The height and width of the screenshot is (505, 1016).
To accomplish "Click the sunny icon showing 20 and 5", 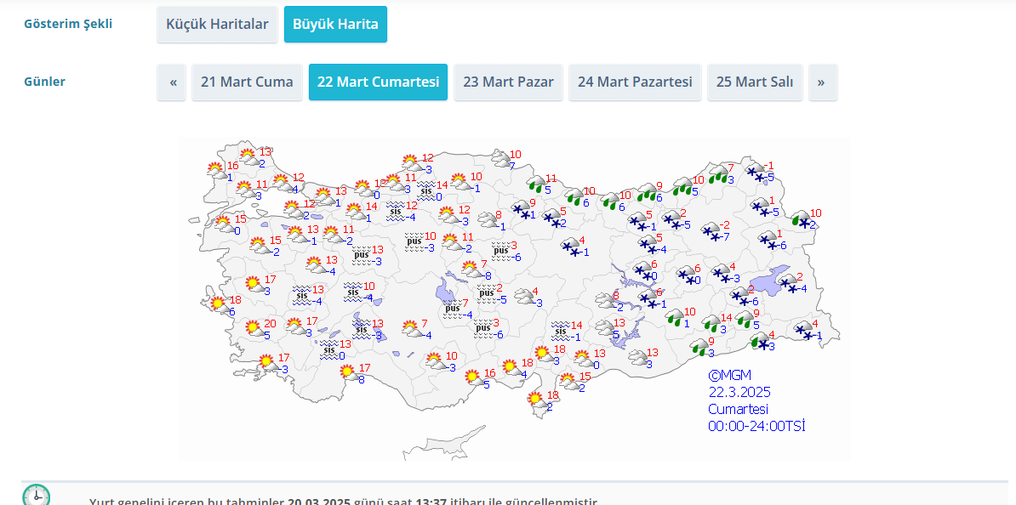I will [x=253, y=328].
